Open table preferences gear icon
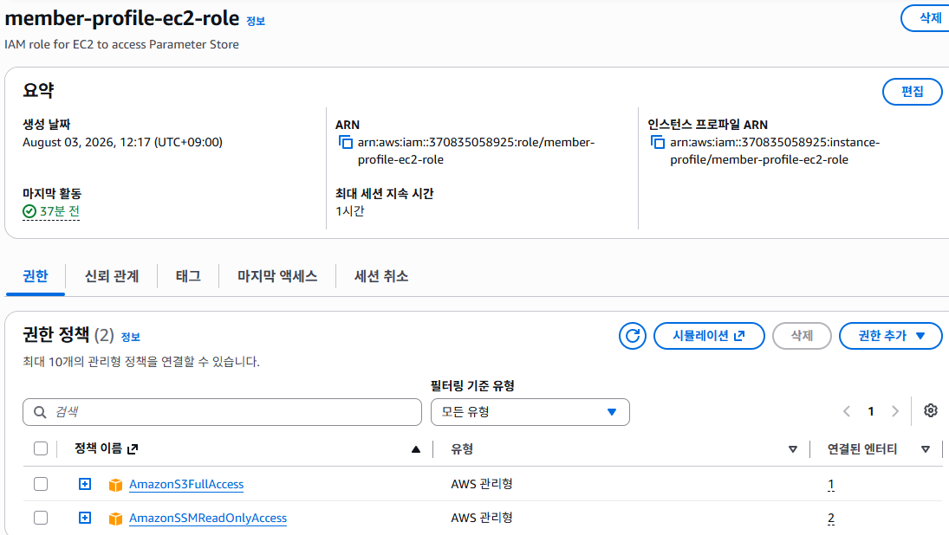Screen dimensions: 949x535 point(931,411)
